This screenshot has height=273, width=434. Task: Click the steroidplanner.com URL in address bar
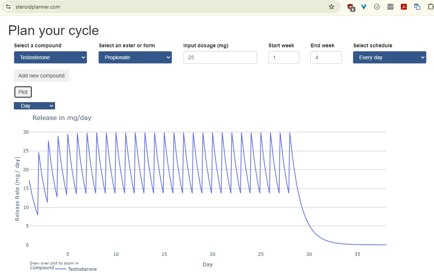[38, 7]
